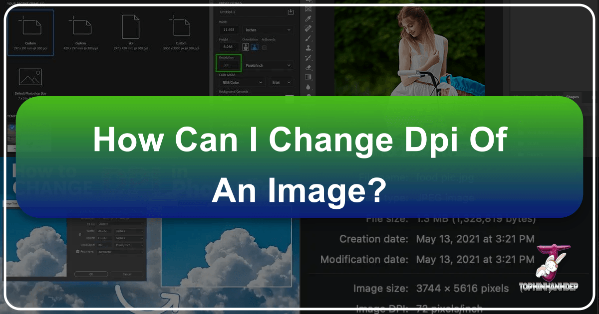This screenshot has height=314, width=599.
Task: Select the Frame tool
Action: click(308, 9)
